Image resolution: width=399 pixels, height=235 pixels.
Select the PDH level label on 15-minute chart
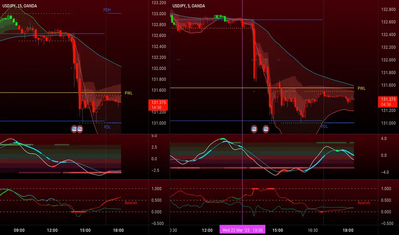click(107, 10)
